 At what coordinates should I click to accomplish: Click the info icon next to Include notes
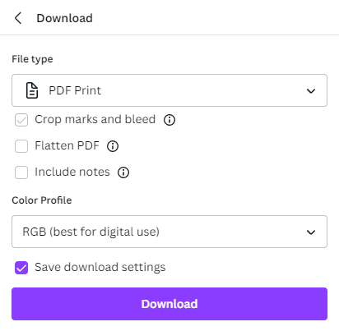tap(123, 172)
